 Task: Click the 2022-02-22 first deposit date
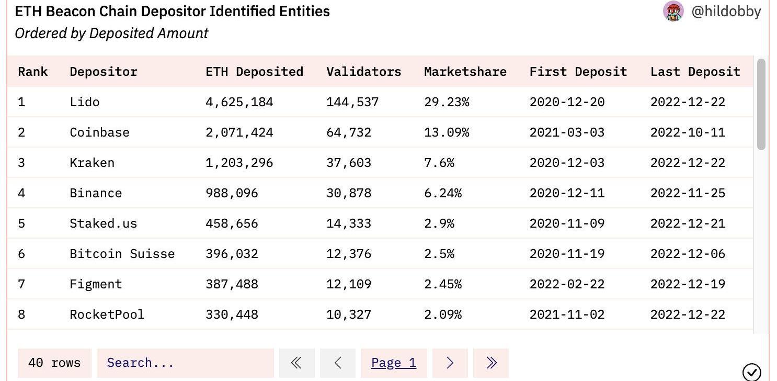point(567,284)
